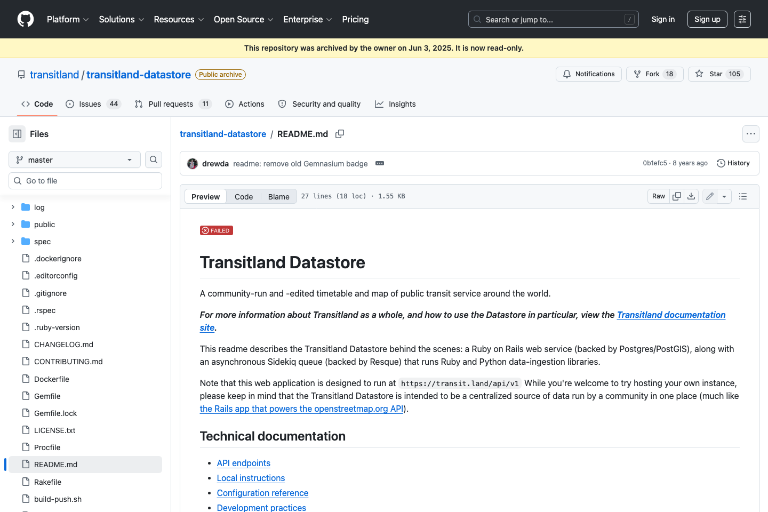768x512 pixels.
Task: Open the command palette icon
Action: (742, 19)
